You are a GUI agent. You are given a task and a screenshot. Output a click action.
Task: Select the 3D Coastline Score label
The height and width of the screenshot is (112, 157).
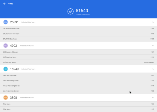tap(10, 57)
